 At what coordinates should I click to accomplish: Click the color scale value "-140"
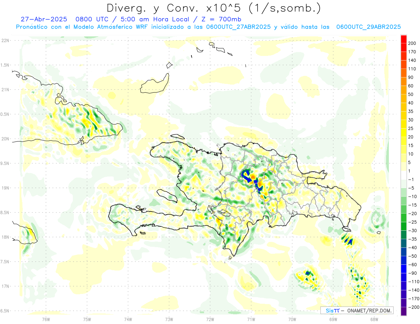(x=414, y=290)
